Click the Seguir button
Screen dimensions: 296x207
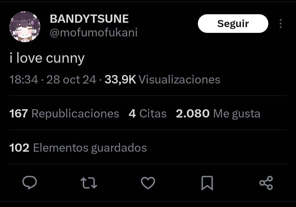point(233,24)
